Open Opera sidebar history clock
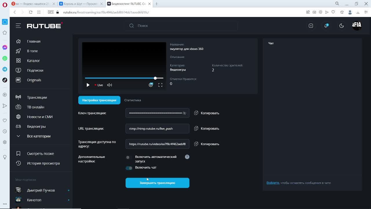This screenshot has height=209, width=371. tap(5, 131)
